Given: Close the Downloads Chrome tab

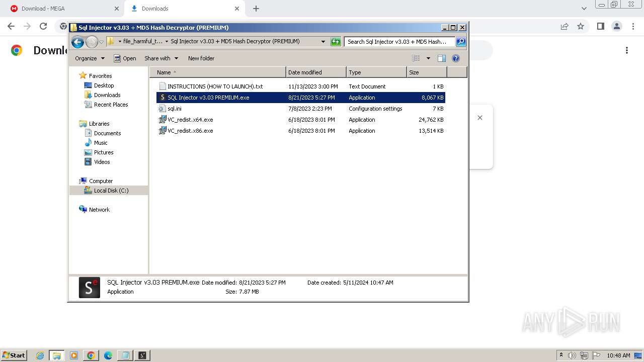Looking at the screenshot, I should pyautogui.click(x=237, y=9).
